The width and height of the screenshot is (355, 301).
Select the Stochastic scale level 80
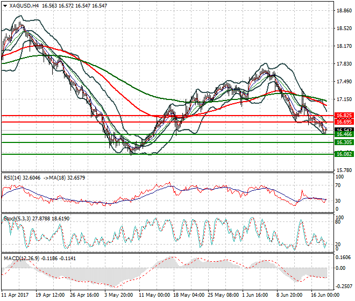pyautogui.click(x=338, y=222)
